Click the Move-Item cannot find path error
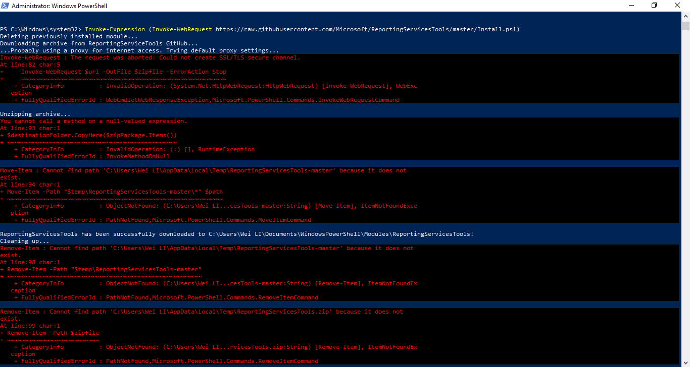 point(202,170)
